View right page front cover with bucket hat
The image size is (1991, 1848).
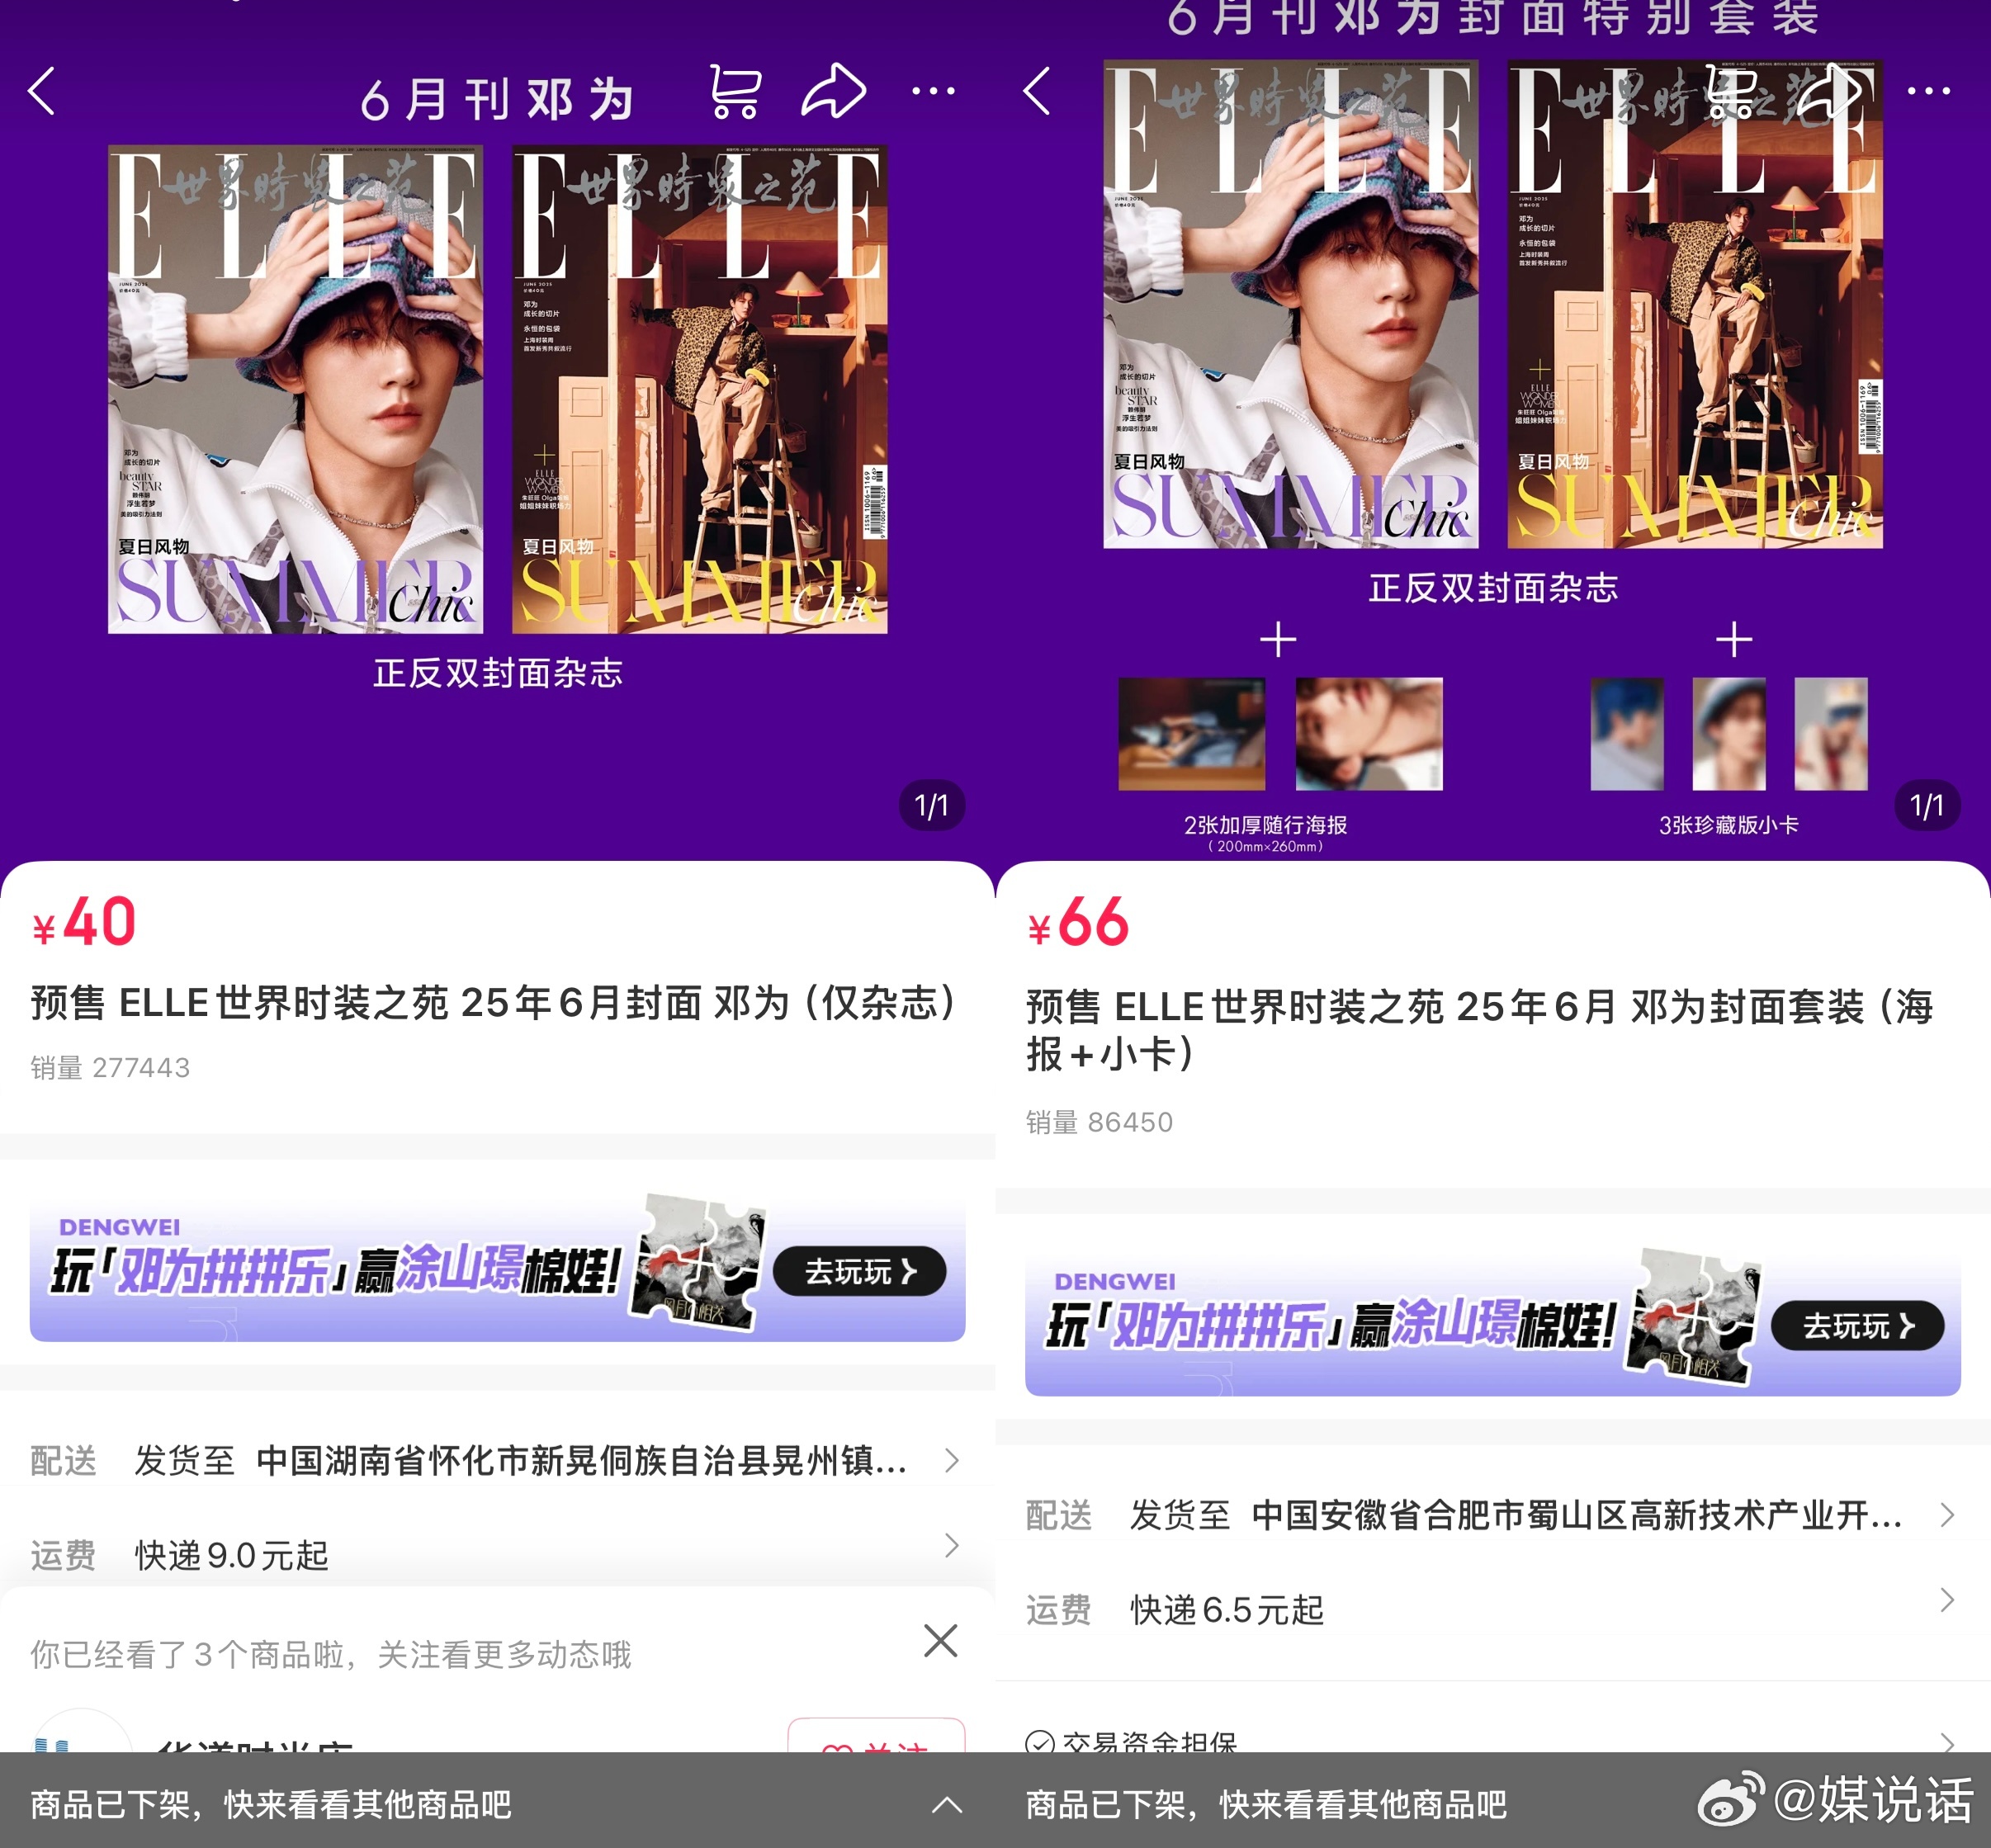1291,304
